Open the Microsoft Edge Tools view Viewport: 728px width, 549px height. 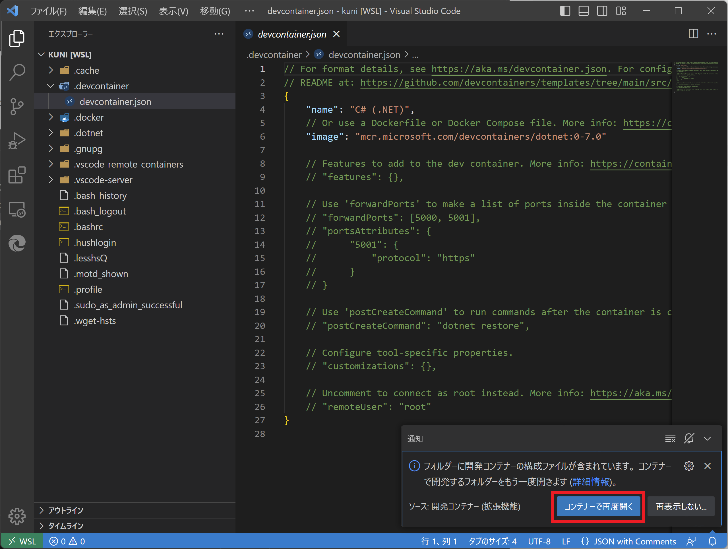[x=17, y=243]
